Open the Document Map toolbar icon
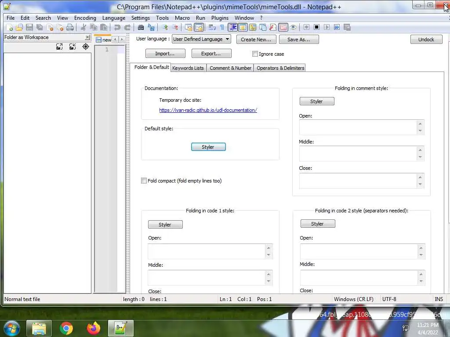This screenshot has height=337, width=450. (x=253, y=27)
